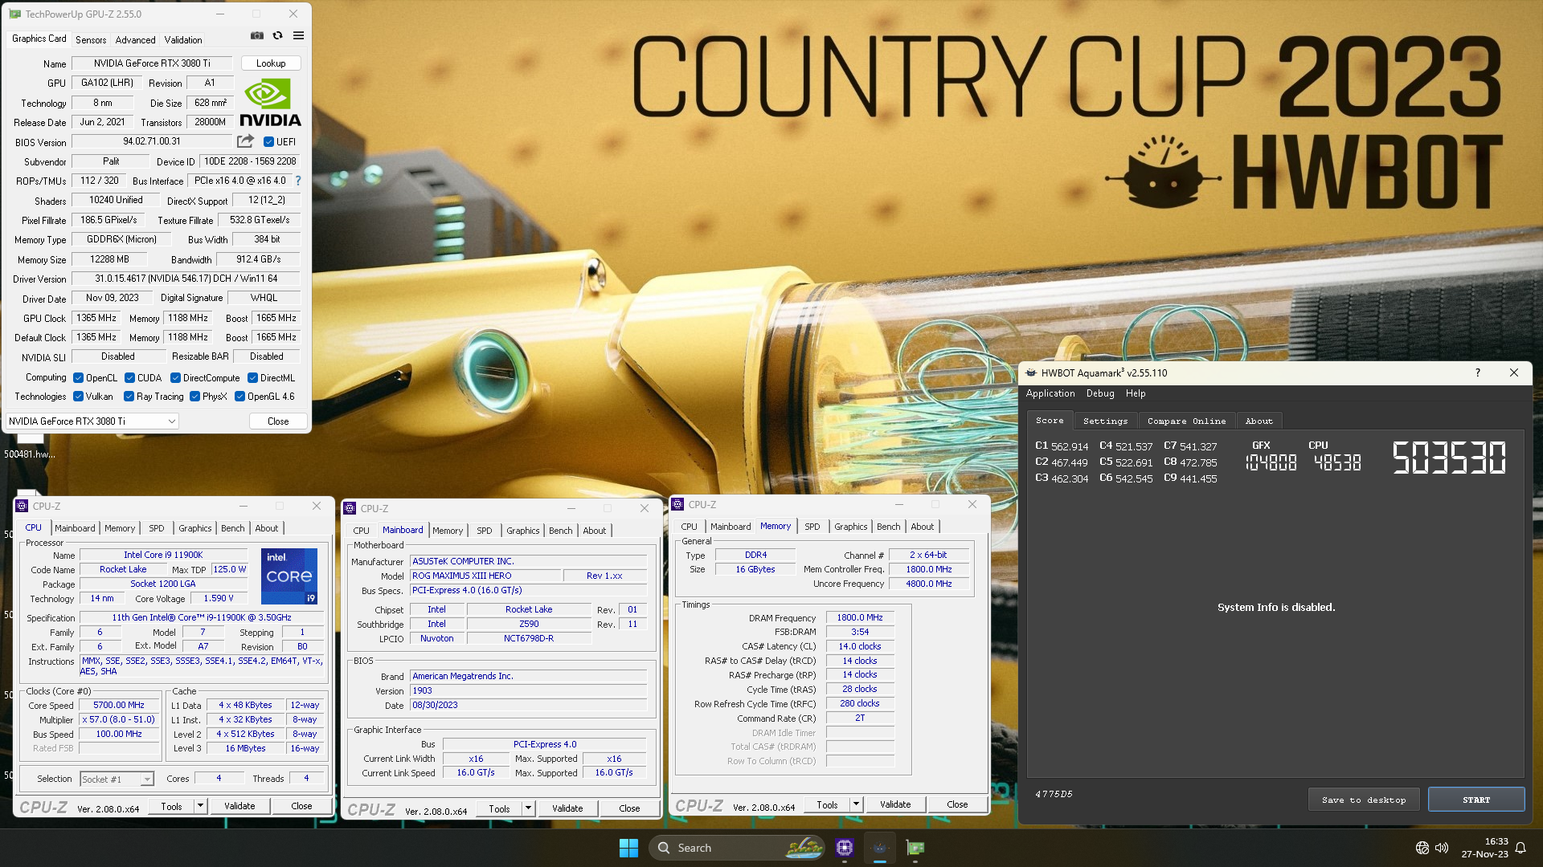
Task: Toggle the Ray Tracing checkbox
Action: (129, 397)
